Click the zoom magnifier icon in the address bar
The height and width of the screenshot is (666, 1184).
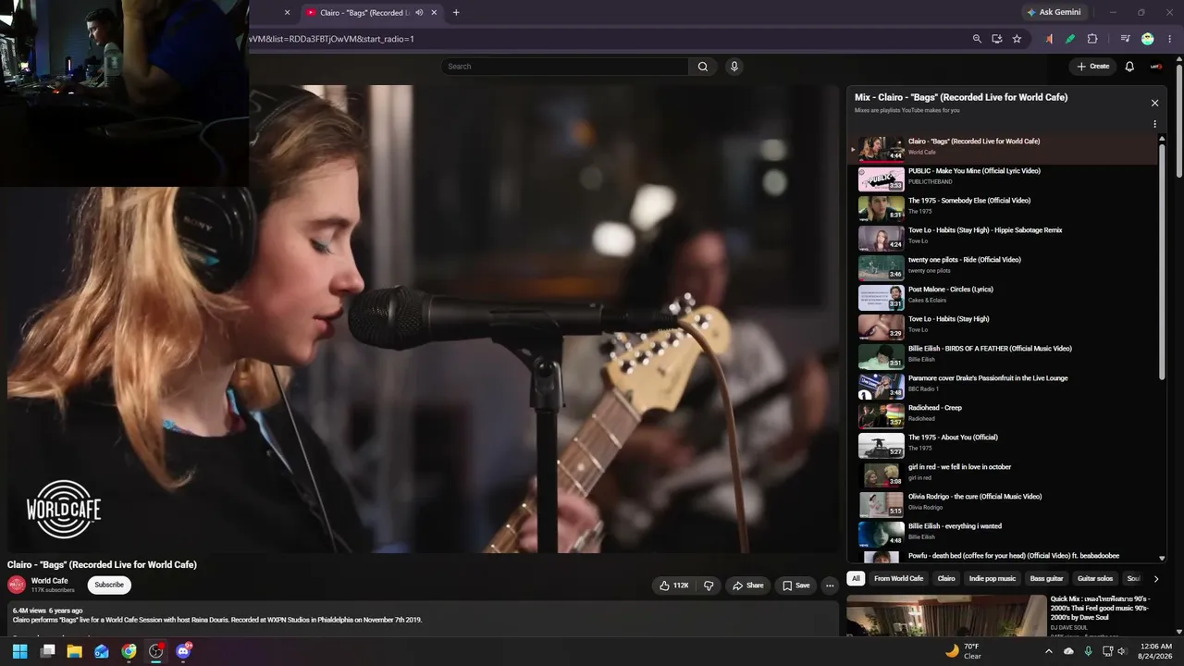pos(977,39)
